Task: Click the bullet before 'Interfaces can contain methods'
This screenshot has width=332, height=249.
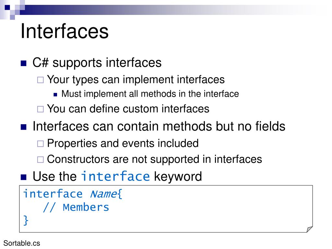Action: [x=23, y=127]
